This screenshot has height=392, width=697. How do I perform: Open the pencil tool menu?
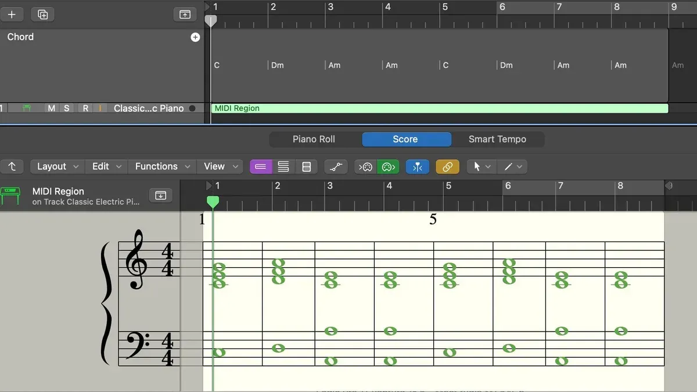[512, 167]
